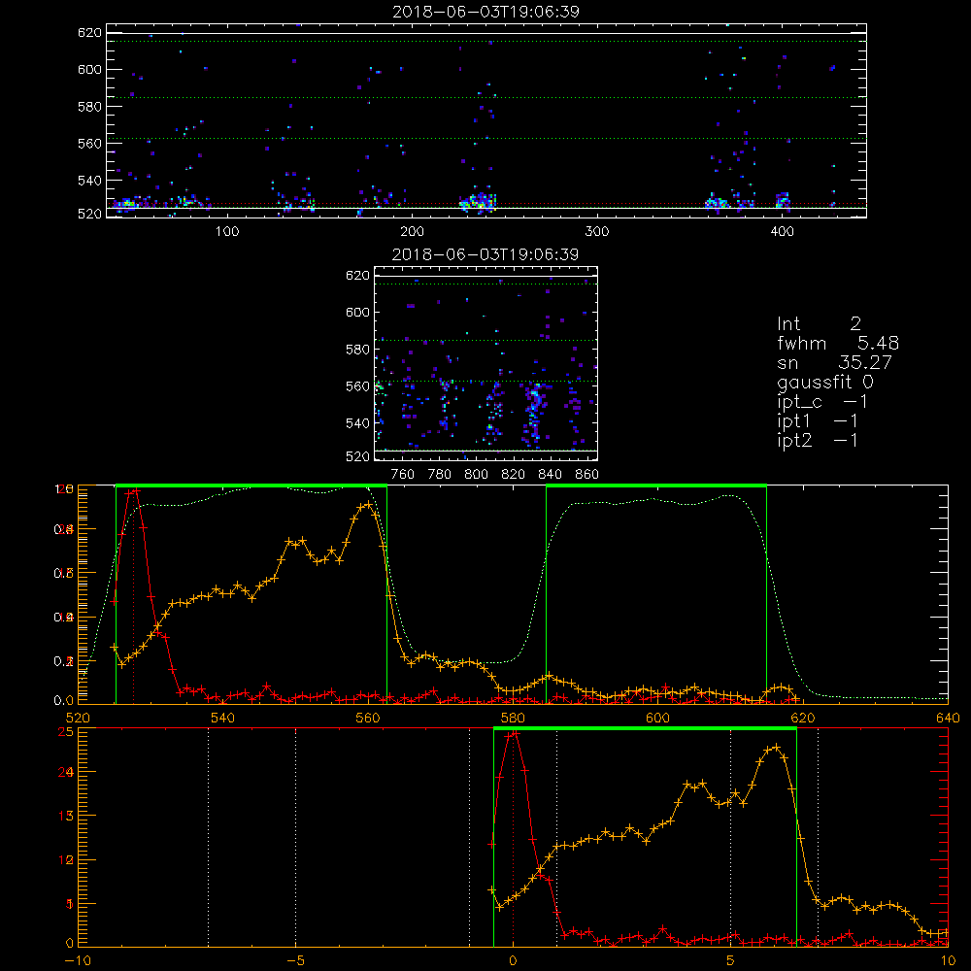
Task: Click x-axis label 200 on top plot
Action: (412, 232)
